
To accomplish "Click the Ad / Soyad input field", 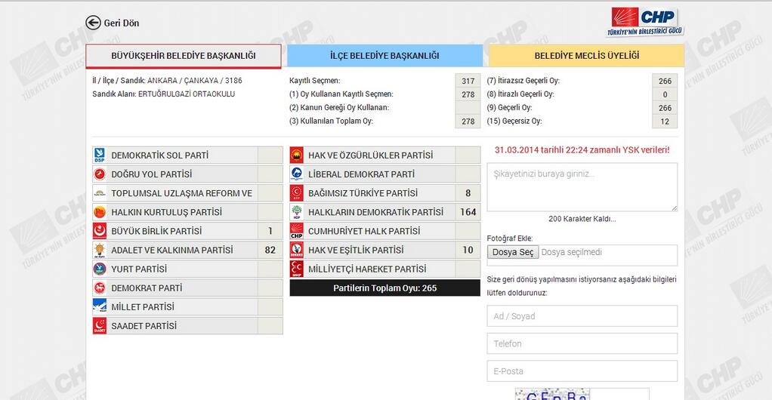I will pos(582,316).
